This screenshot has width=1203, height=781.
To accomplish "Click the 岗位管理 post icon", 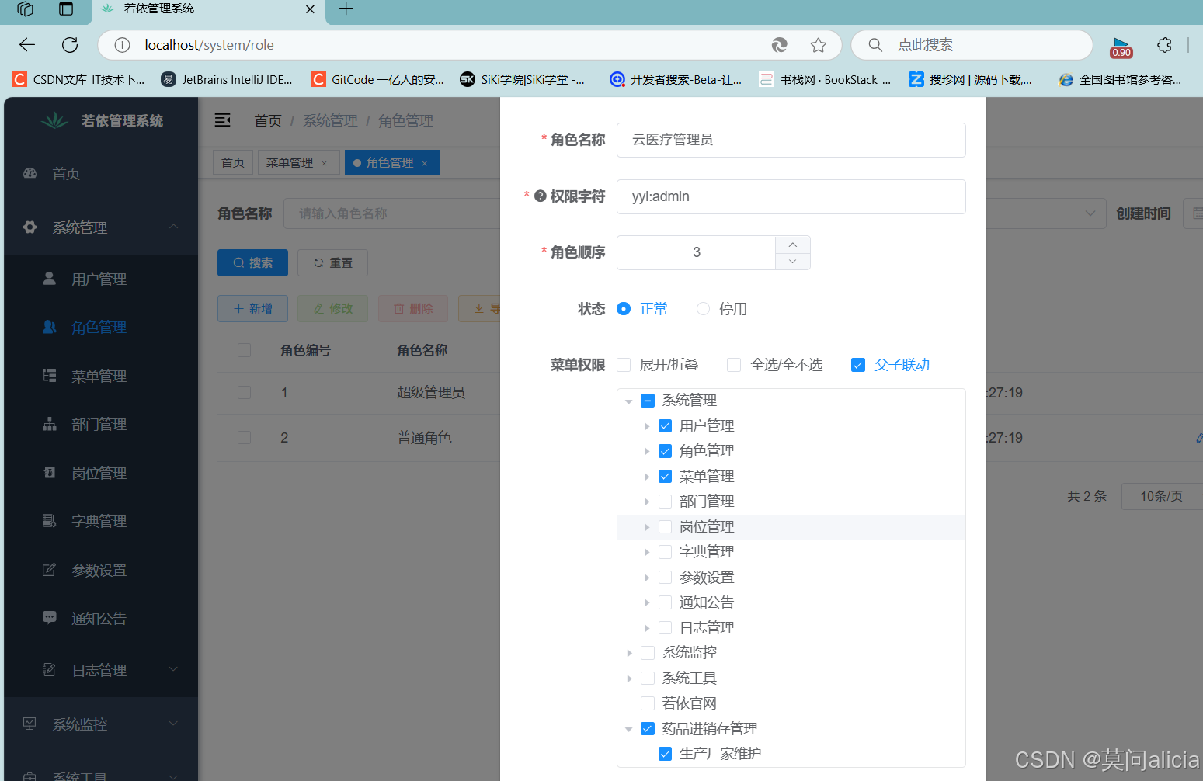I will click(x=49, y=473).
